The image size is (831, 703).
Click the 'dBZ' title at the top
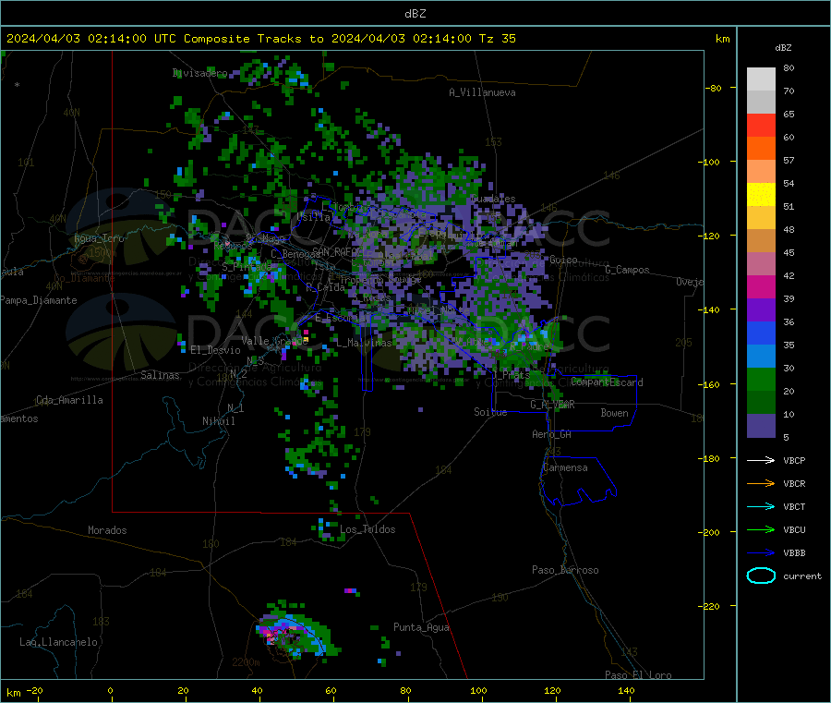415,13
